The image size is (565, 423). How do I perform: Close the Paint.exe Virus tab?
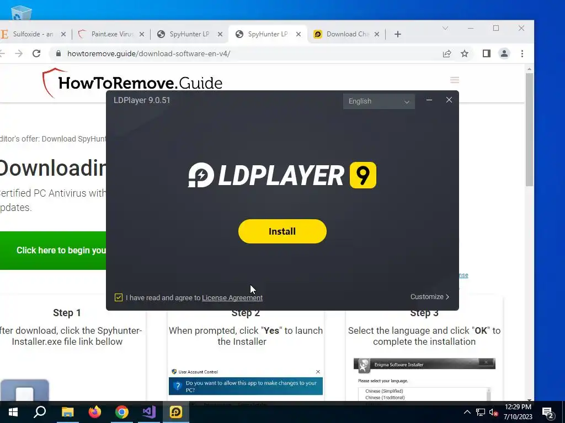[142, 34]
